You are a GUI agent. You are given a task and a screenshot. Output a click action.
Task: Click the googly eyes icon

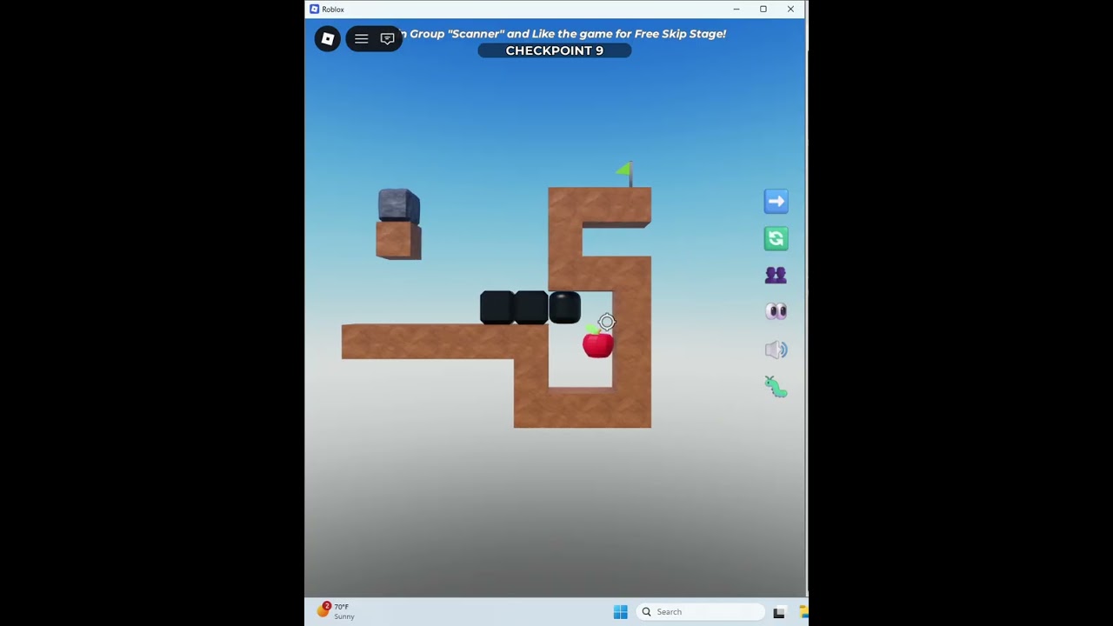point(776,311)
